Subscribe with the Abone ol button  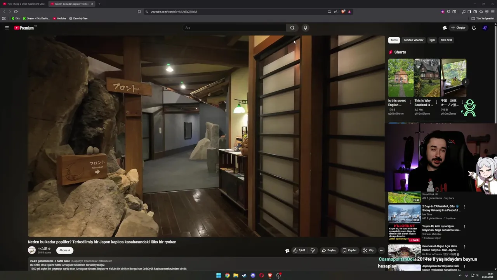65,250
